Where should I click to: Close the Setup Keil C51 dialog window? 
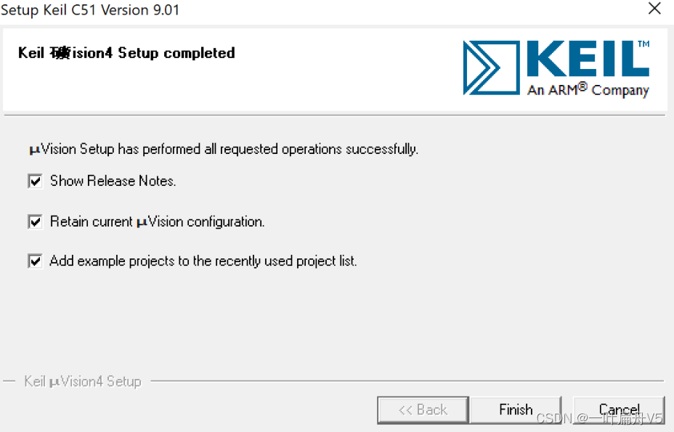click(654, 8)
